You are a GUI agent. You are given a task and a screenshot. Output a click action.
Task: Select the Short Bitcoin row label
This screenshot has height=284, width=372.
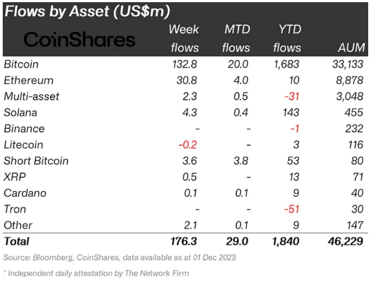(x=36, y=161)
